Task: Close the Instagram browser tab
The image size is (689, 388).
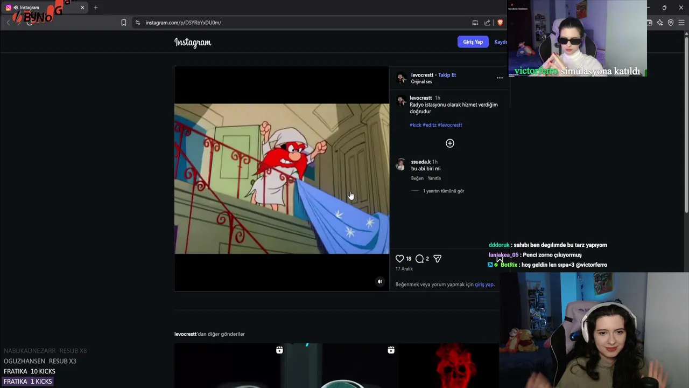Action: tap(82, 8)
